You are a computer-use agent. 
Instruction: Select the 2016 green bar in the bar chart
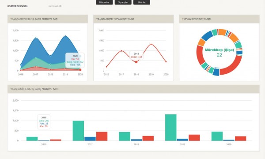pos(32,139)
